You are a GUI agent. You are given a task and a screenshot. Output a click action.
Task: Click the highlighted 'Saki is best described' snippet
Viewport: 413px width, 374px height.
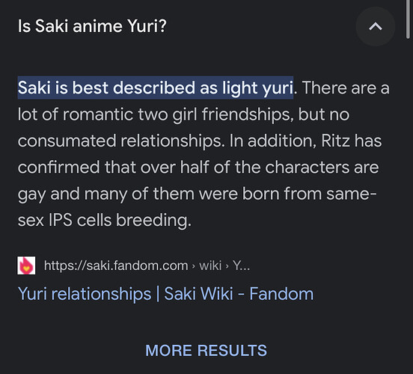[156, 88]
